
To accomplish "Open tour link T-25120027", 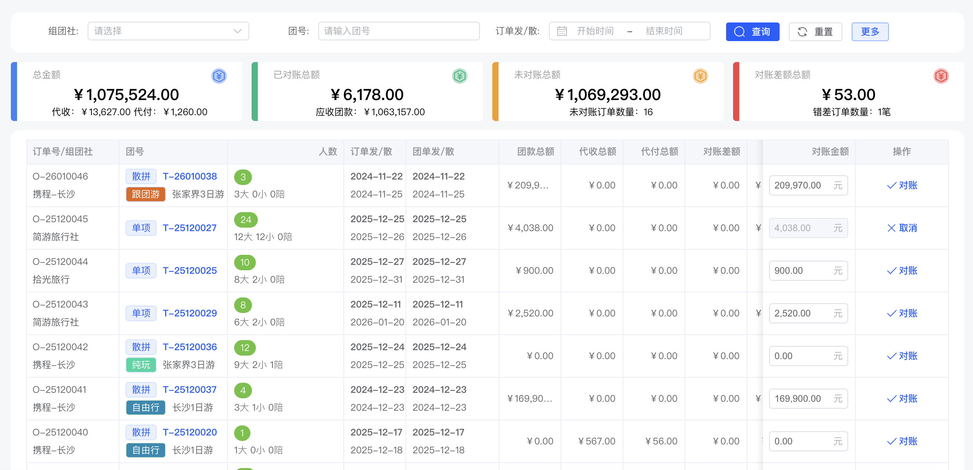I will pyautogui.click(x=190, y=228).
